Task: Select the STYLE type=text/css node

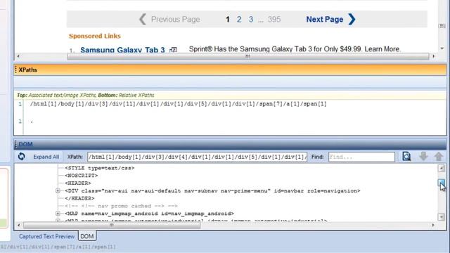Action: [100, 168]
